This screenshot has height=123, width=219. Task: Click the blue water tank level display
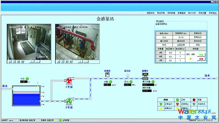(26, 99)
